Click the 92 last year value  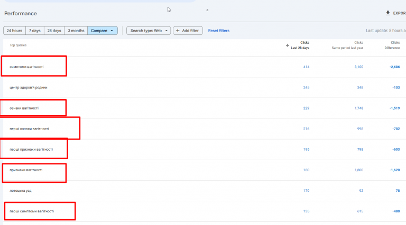[x=361, y=191]
